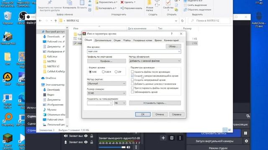Click the Профили button
This screenshot has width=268, height=150.
coord(106,61)
